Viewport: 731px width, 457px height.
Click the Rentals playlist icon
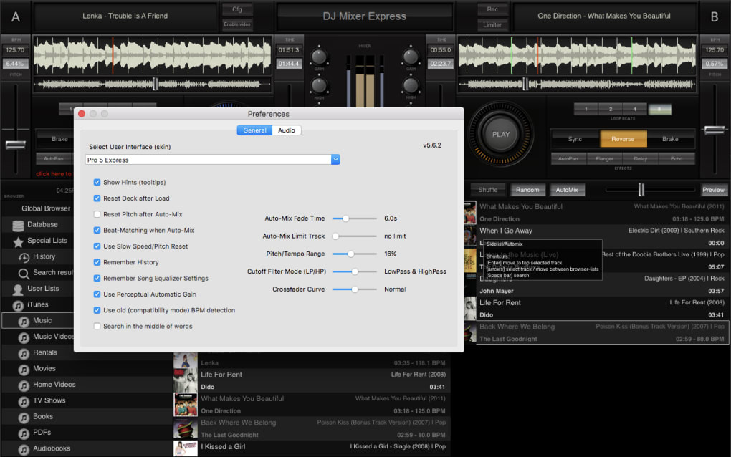[x=24, y=353]
